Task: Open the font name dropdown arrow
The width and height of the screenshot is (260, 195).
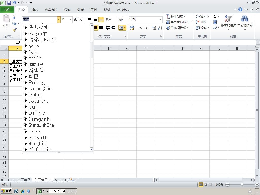Action: click(x=59, y=19)
